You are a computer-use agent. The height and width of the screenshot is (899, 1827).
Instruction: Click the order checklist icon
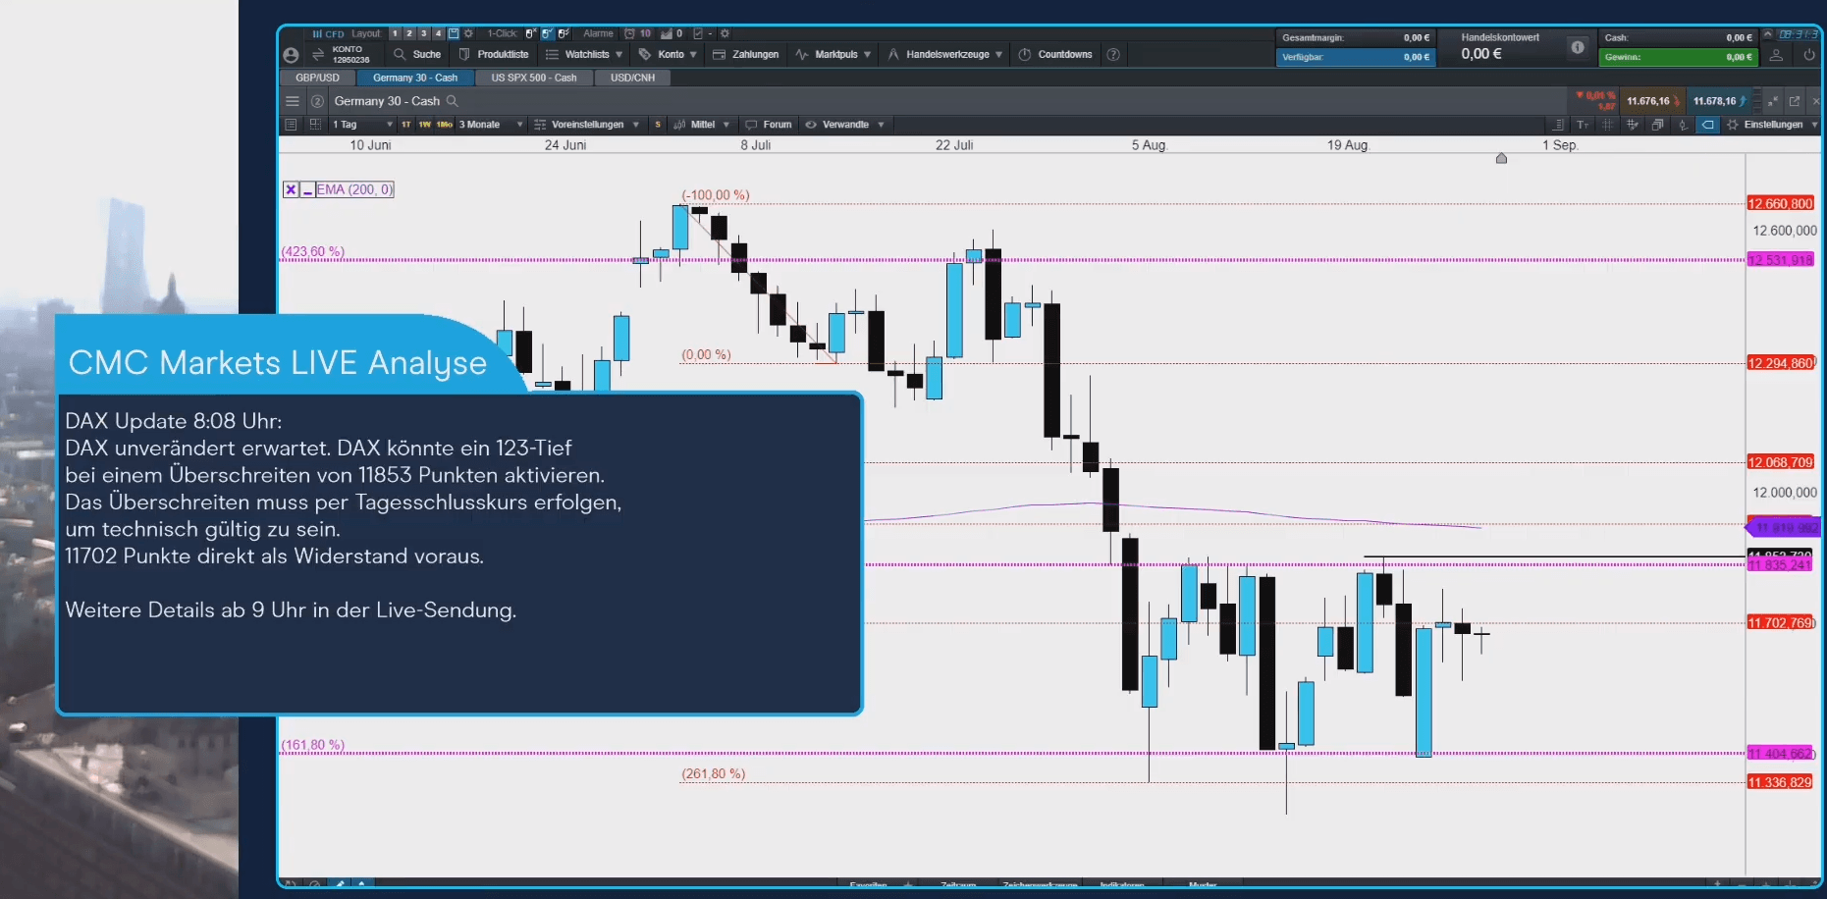(x=698, y=33)
